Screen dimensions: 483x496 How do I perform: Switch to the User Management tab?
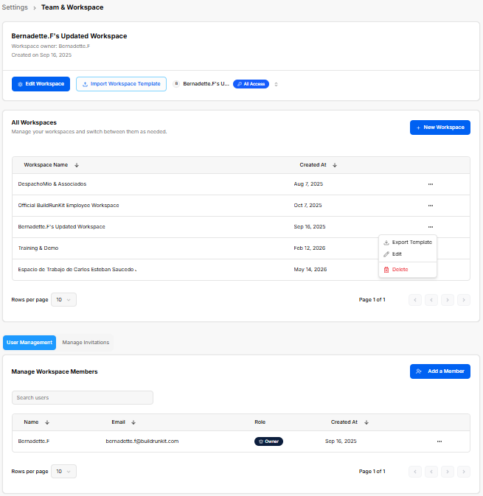click(29, 343)
